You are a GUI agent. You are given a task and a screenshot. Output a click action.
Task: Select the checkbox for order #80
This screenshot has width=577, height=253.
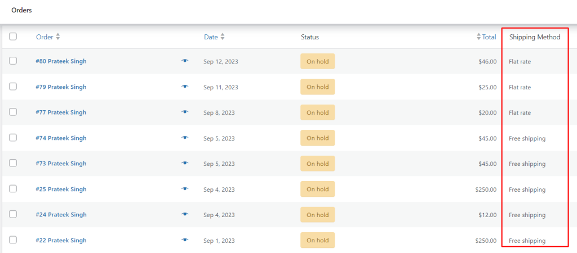(13, 61)
